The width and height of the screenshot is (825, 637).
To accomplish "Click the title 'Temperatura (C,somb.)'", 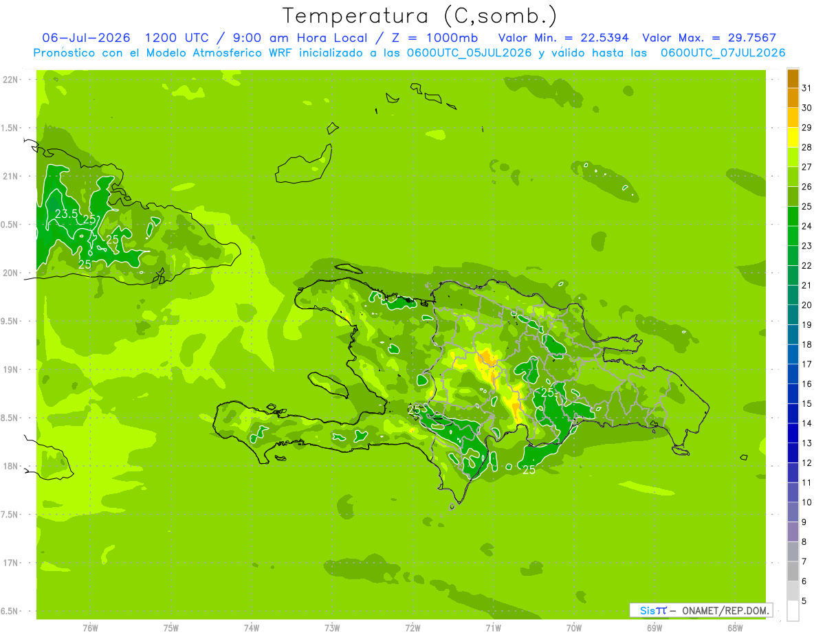I will (419, 16).
